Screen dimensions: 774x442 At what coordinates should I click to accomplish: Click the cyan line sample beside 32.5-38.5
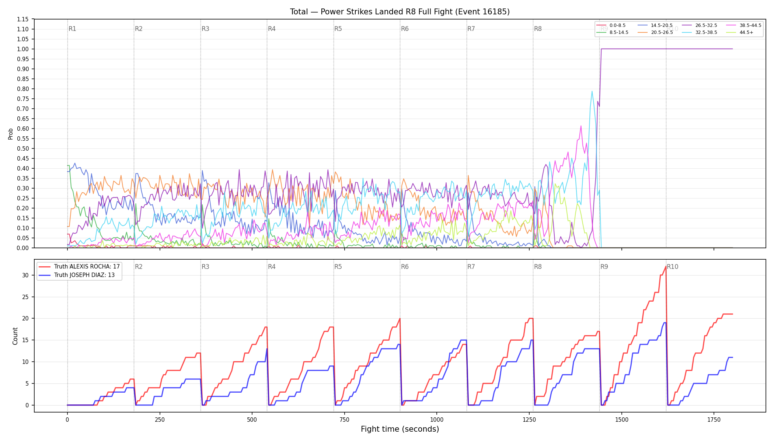[687, 32]
